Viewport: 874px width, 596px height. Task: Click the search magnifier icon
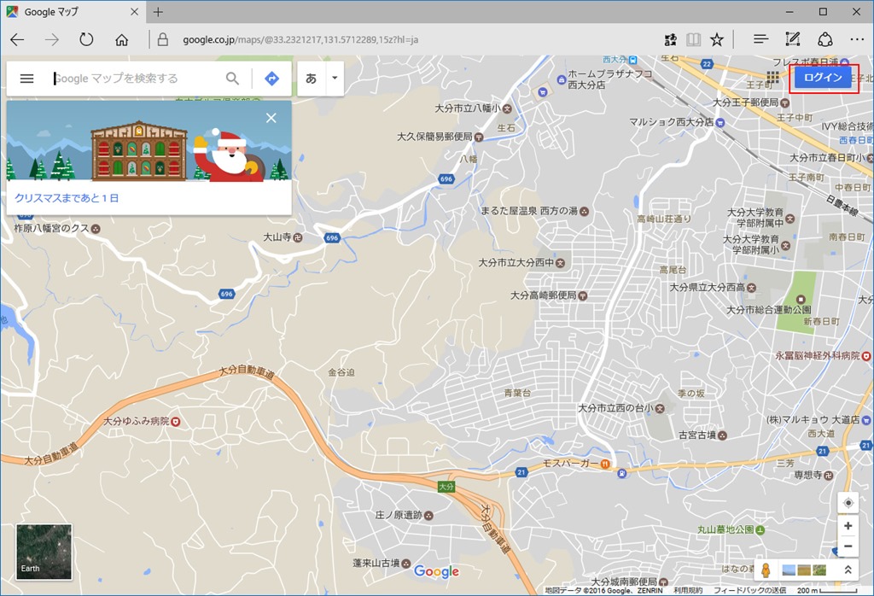pyautogui.click(x=232, y=79)
